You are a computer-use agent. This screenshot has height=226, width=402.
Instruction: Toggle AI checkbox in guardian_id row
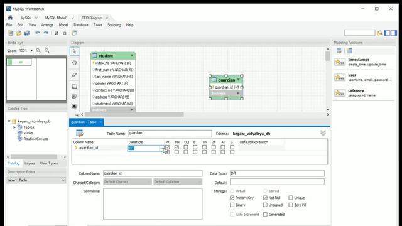tap(223, 148)
